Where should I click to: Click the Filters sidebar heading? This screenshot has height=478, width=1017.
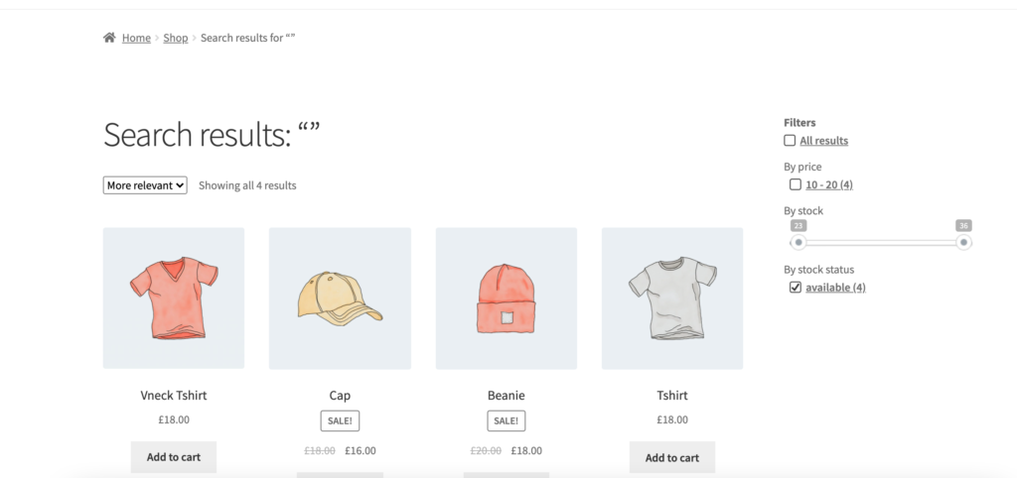[x=799, y=122]
